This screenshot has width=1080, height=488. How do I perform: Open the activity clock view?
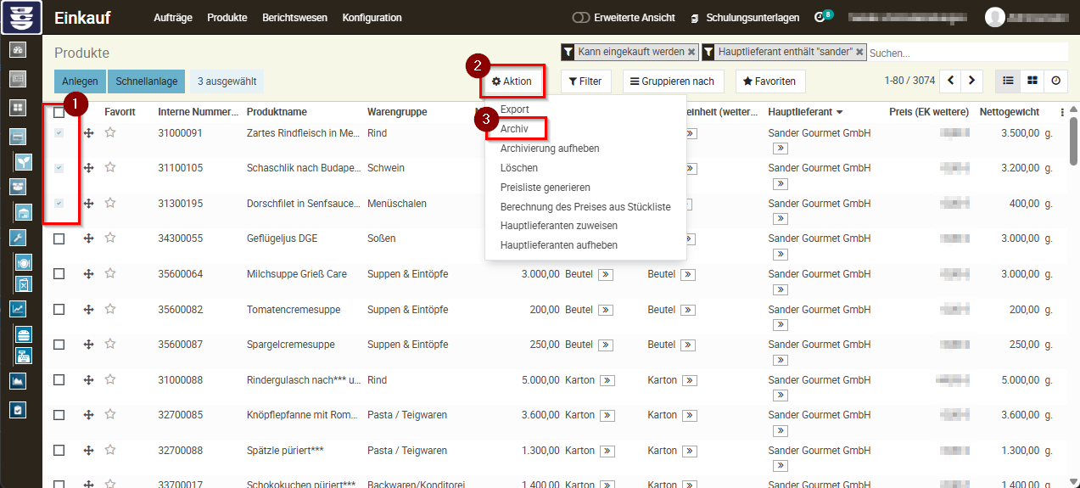pos(1055,81)
